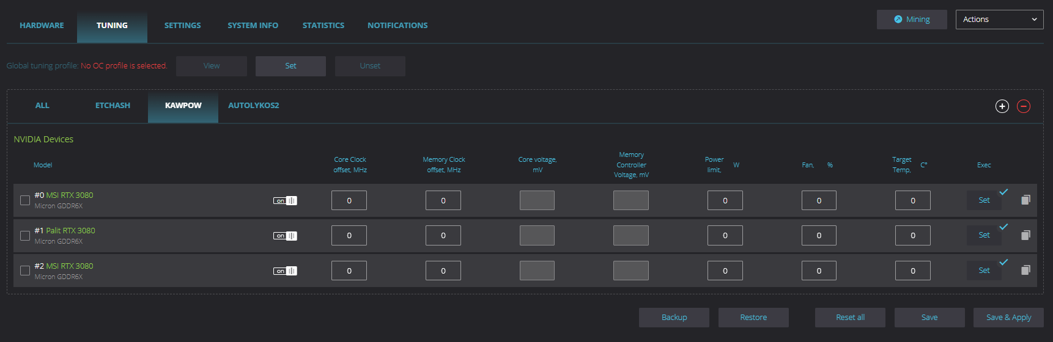This screenshot has height=342, width=1053.
Task: Open the Actions dropdown
Action: coord(999,20)
